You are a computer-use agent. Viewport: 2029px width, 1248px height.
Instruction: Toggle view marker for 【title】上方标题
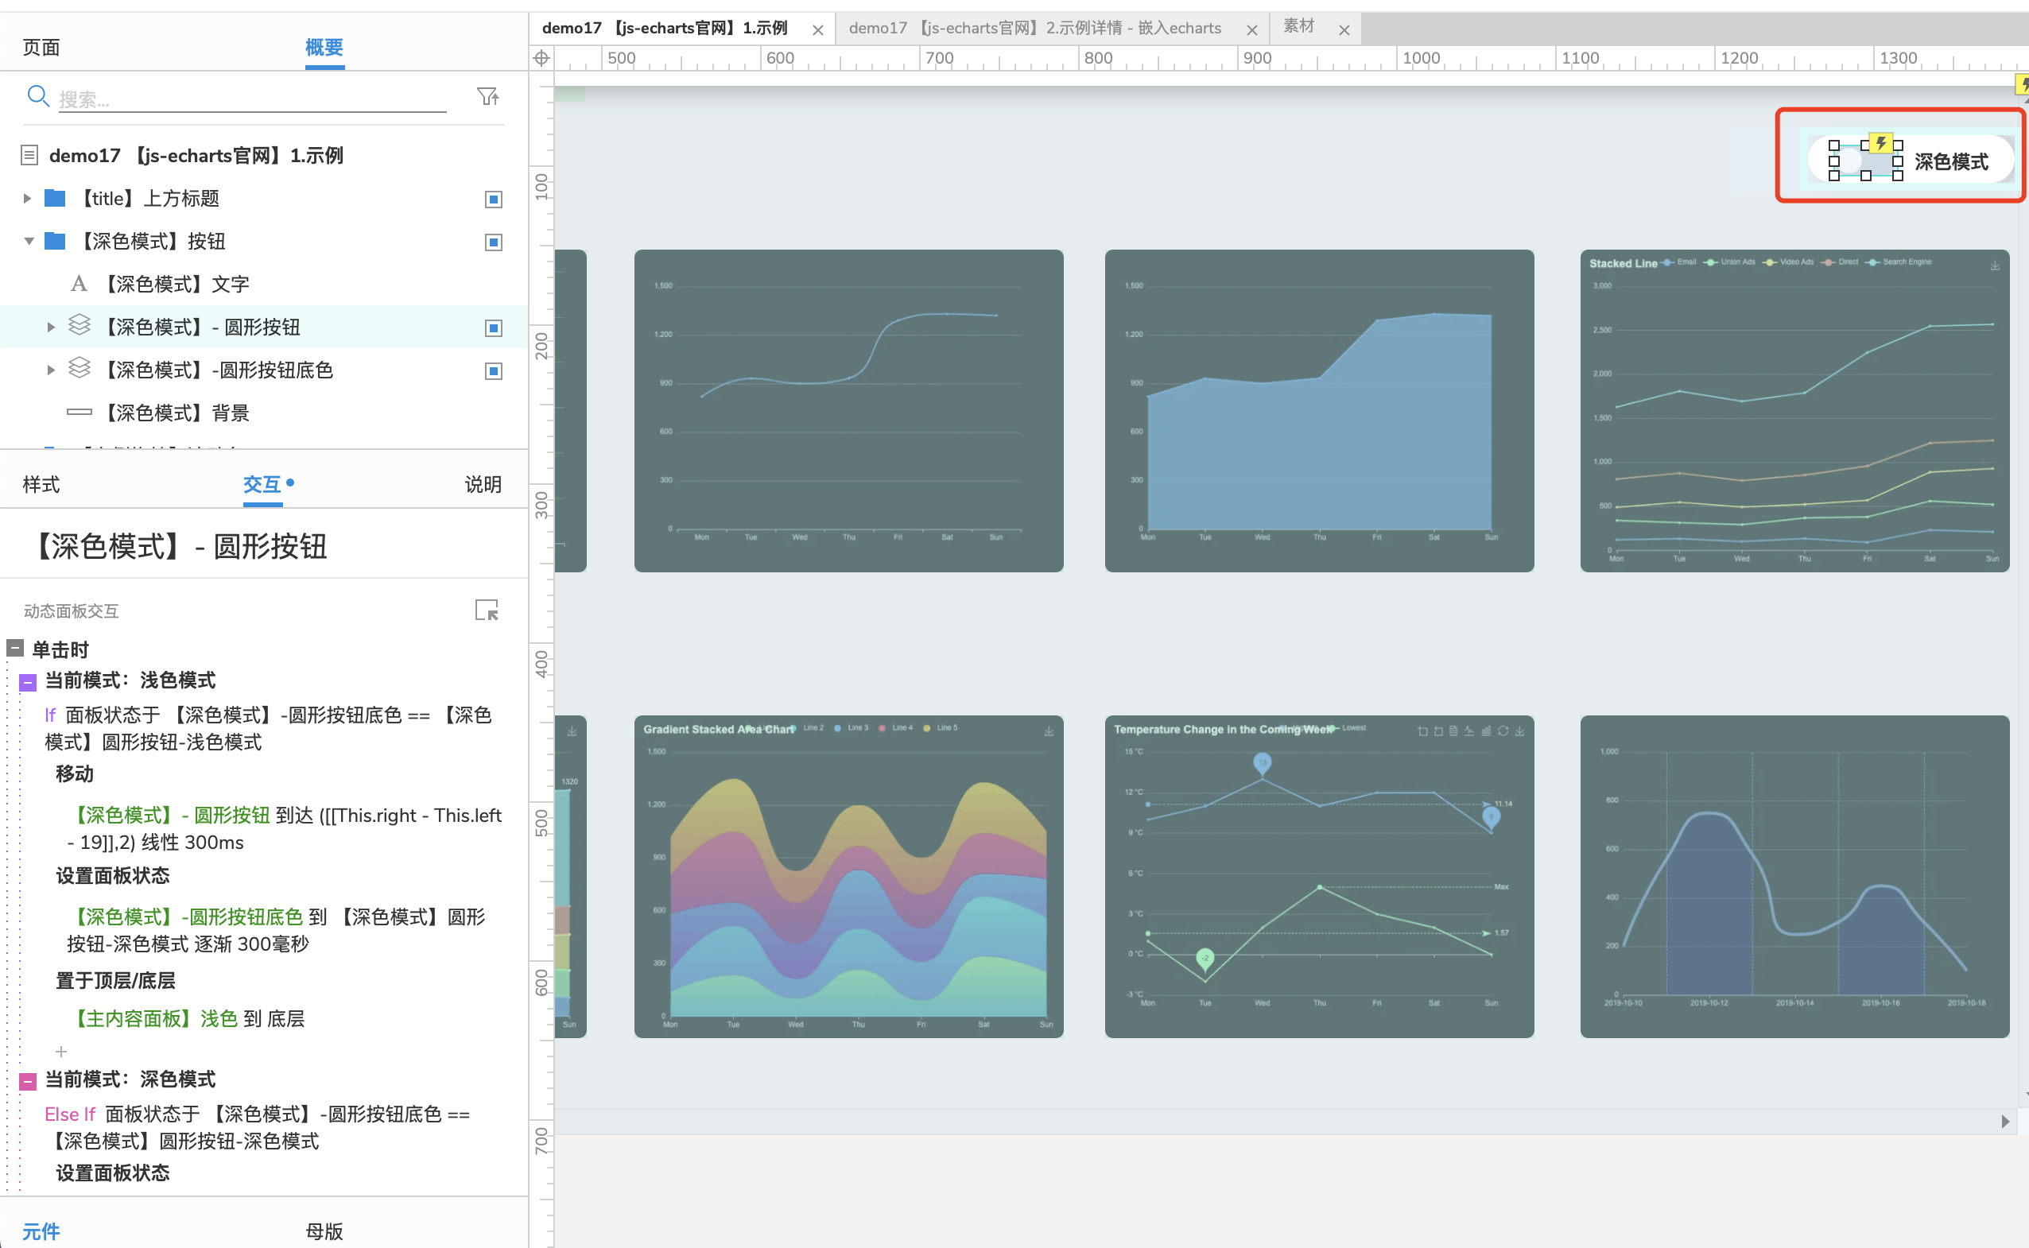pos(494,199)
